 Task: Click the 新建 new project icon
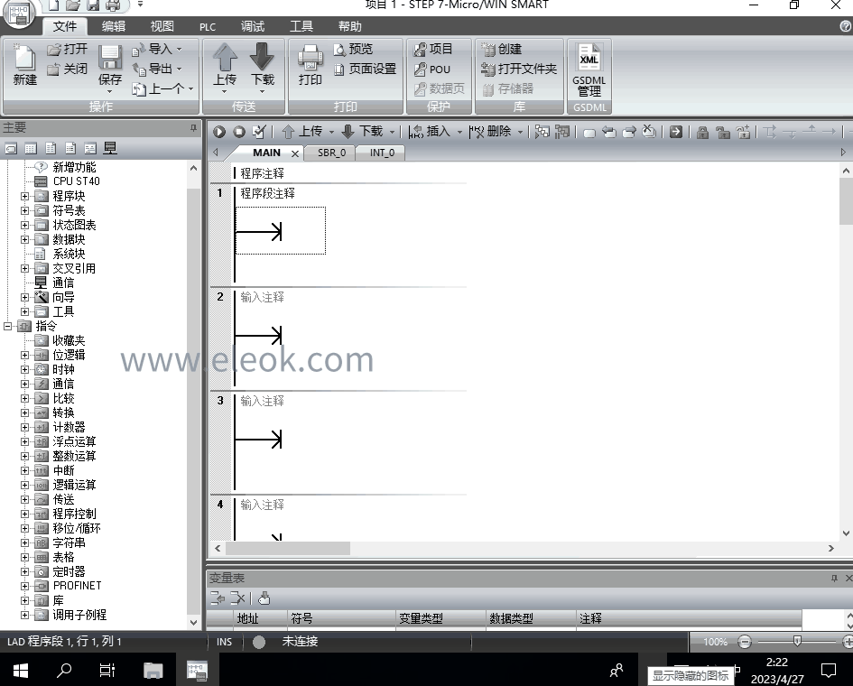24,64
